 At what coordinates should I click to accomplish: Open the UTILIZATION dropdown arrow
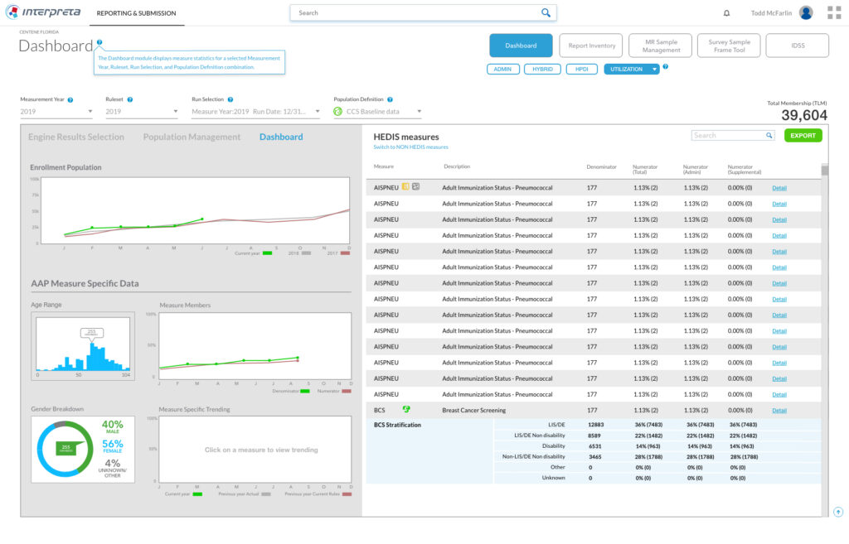(655, 70)
